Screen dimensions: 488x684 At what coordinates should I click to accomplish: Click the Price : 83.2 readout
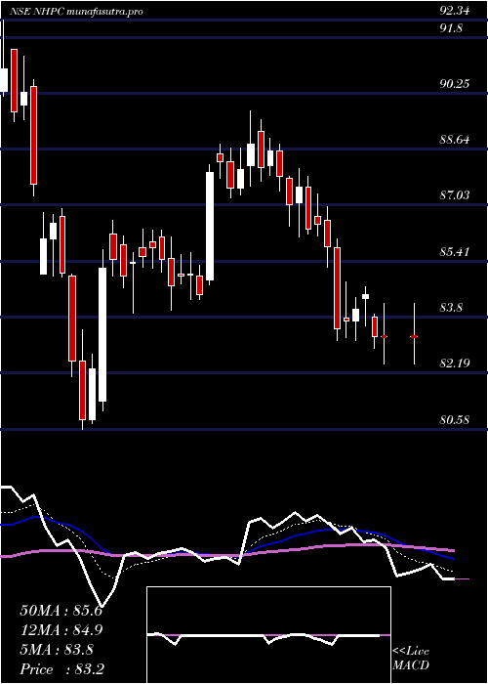click(61, 669)
